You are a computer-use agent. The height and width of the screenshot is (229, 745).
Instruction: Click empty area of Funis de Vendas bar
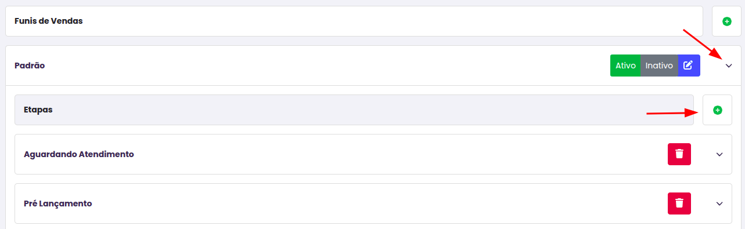[x=395, y=21]
